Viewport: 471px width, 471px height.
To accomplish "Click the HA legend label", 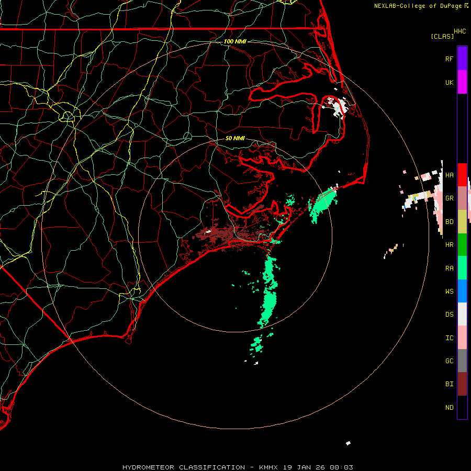I will click(x=449, y=175).
